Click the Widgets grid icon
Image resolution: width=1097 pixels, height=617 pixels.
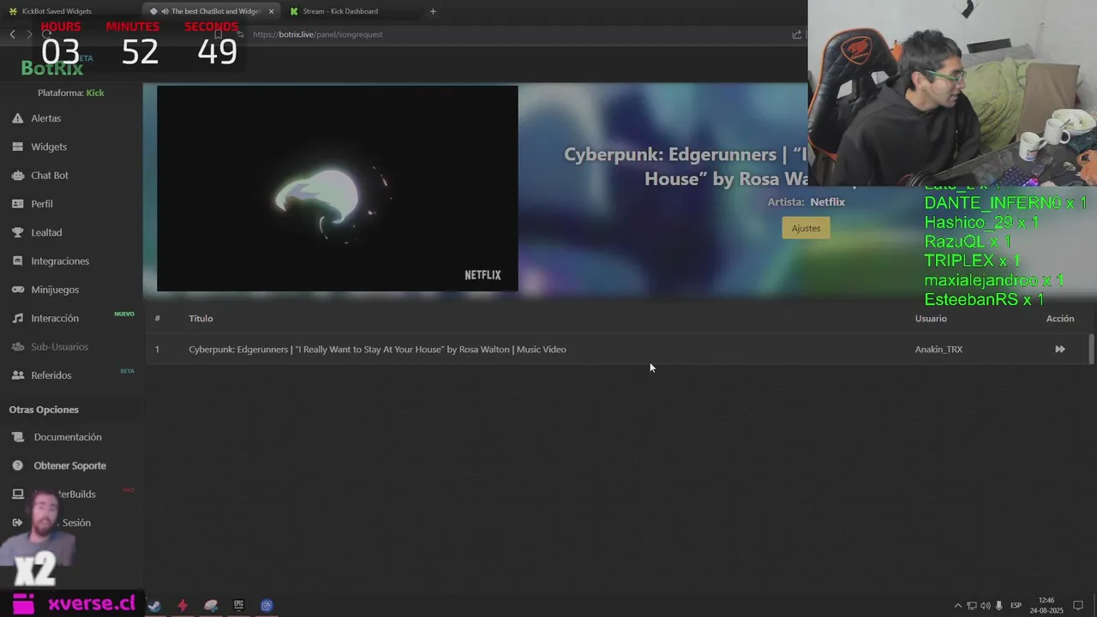click(17, 147)
